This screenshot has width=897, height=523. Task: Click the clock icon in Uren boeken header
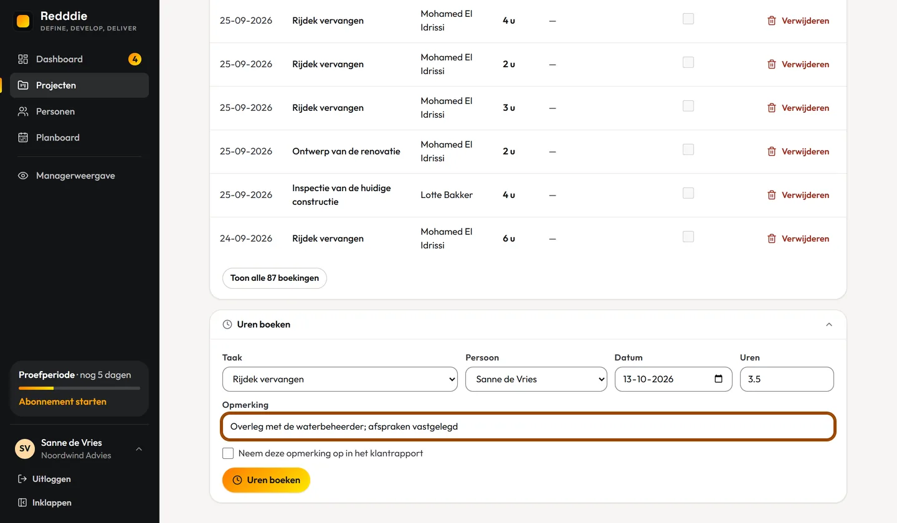pyautogui.click(x=227, y=324)
